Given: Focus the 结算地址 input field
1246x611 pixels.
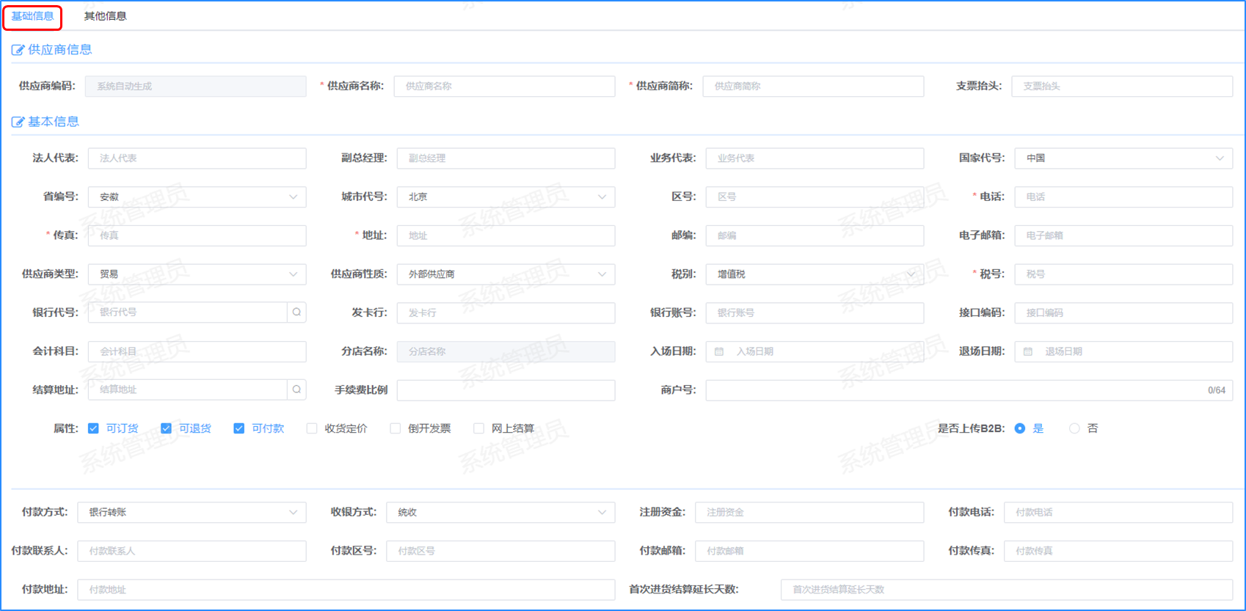Looking at the screenshot, I should [188, 389].
